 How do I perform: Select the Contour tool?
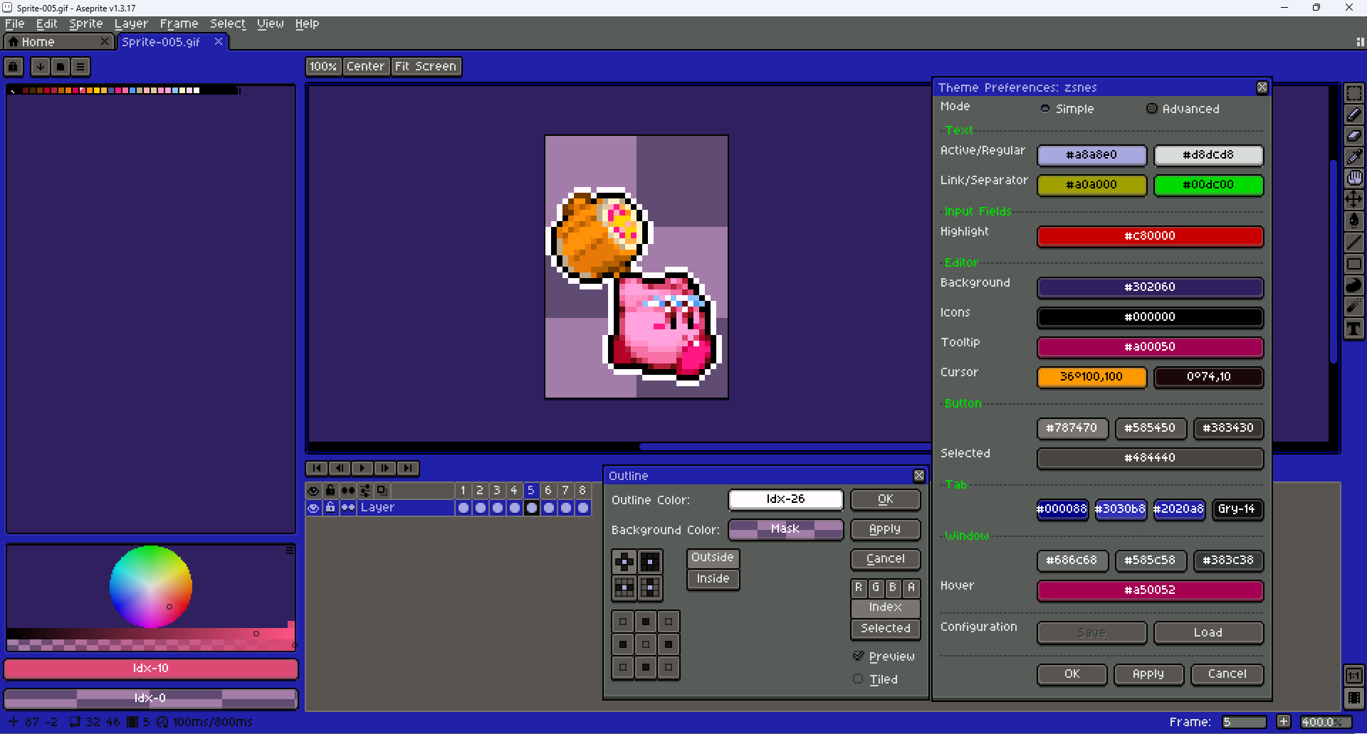point(1353,285)
